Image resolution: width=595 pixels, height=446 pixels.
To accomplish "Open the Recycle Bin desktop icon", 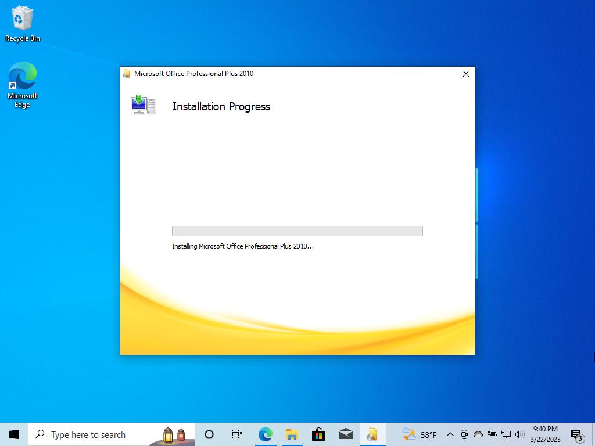I will (x=22, y=23).
